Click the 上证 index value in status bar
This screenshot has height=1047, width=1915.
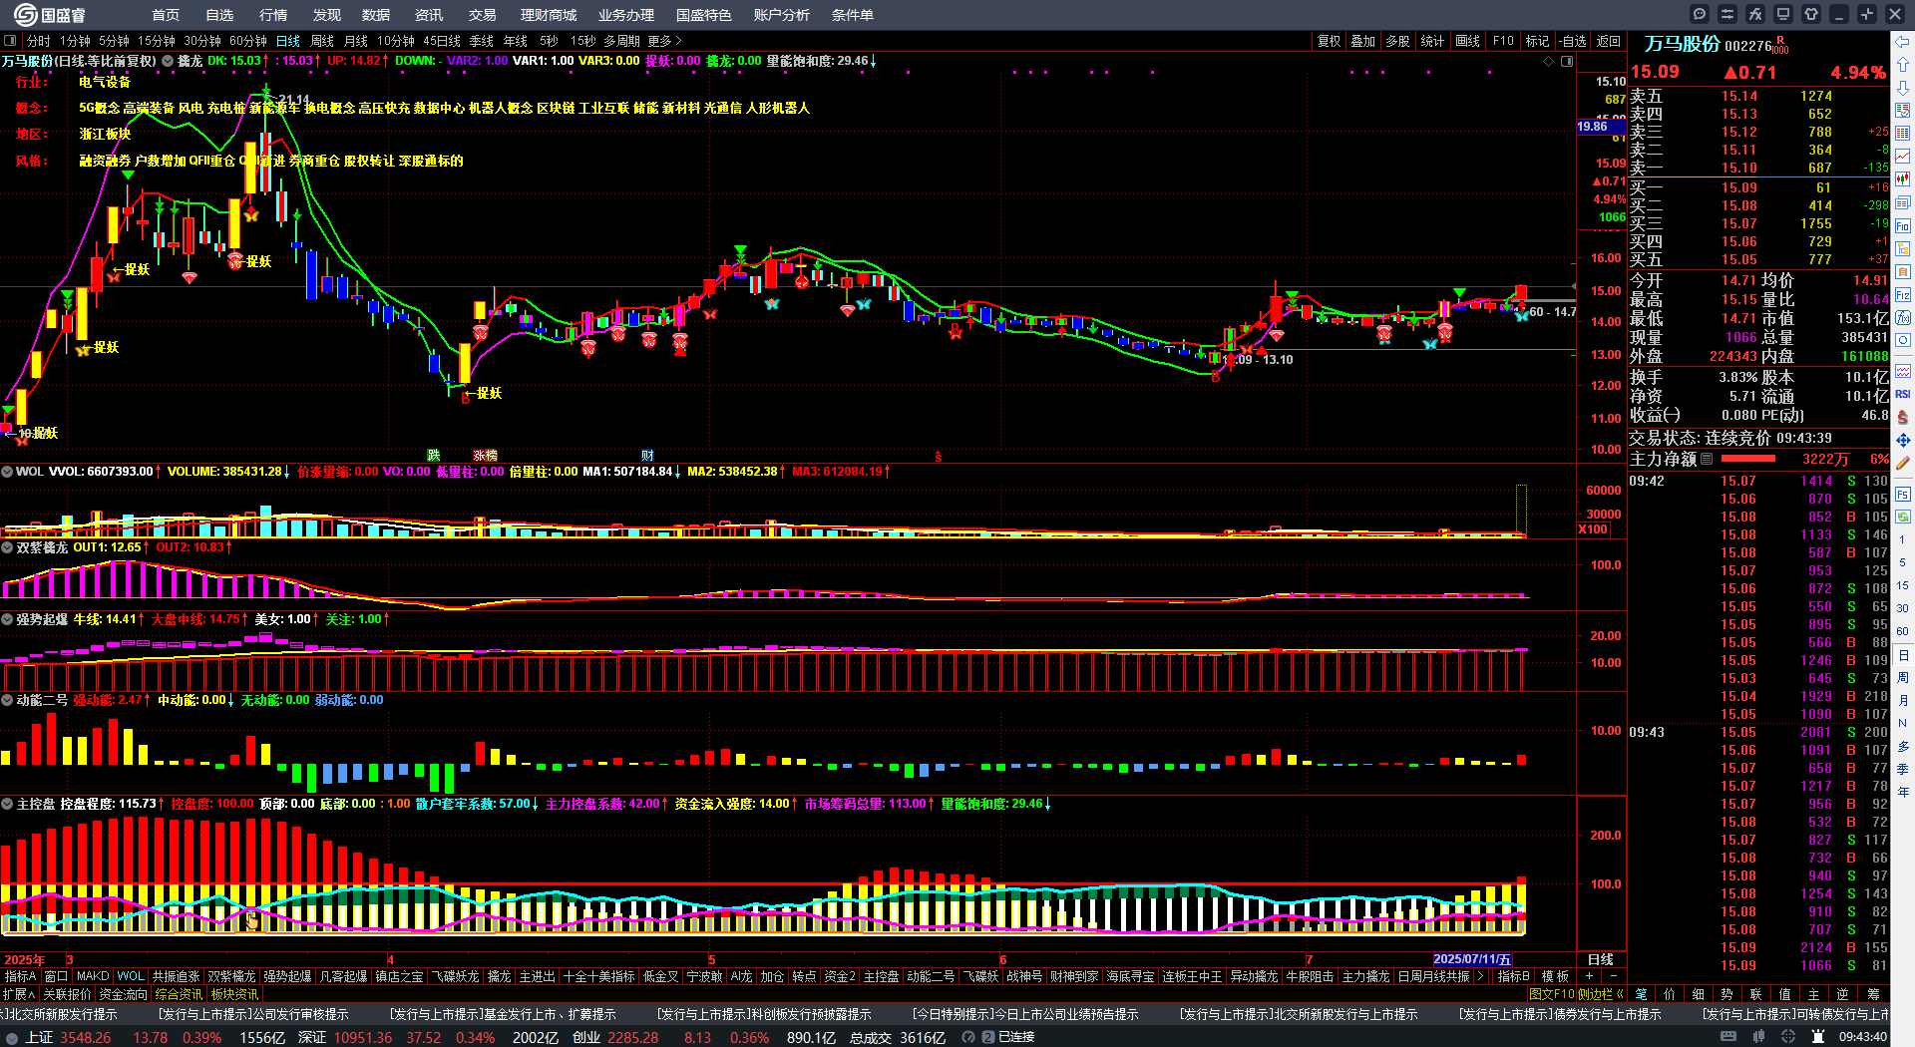86,1037
